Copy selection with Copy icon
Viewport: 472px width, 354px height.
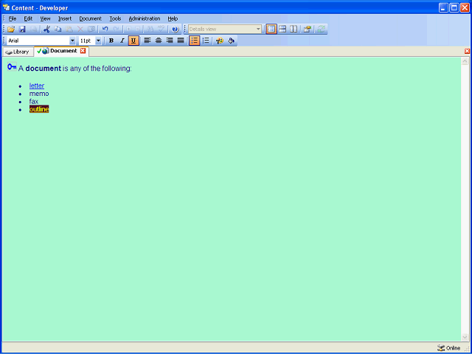click(x=58, y=29)
